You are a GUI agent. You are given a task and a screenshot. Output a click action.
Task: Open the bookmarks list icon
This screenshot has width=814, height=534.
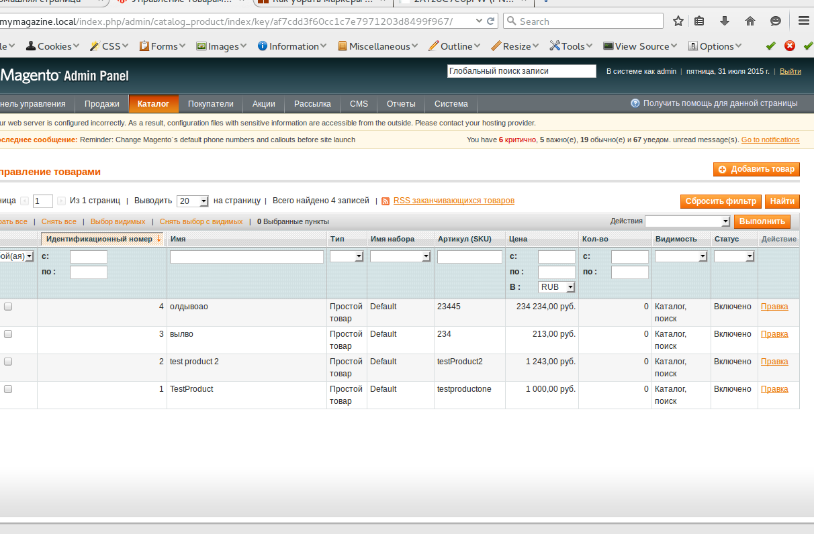[x=699, y=21]
